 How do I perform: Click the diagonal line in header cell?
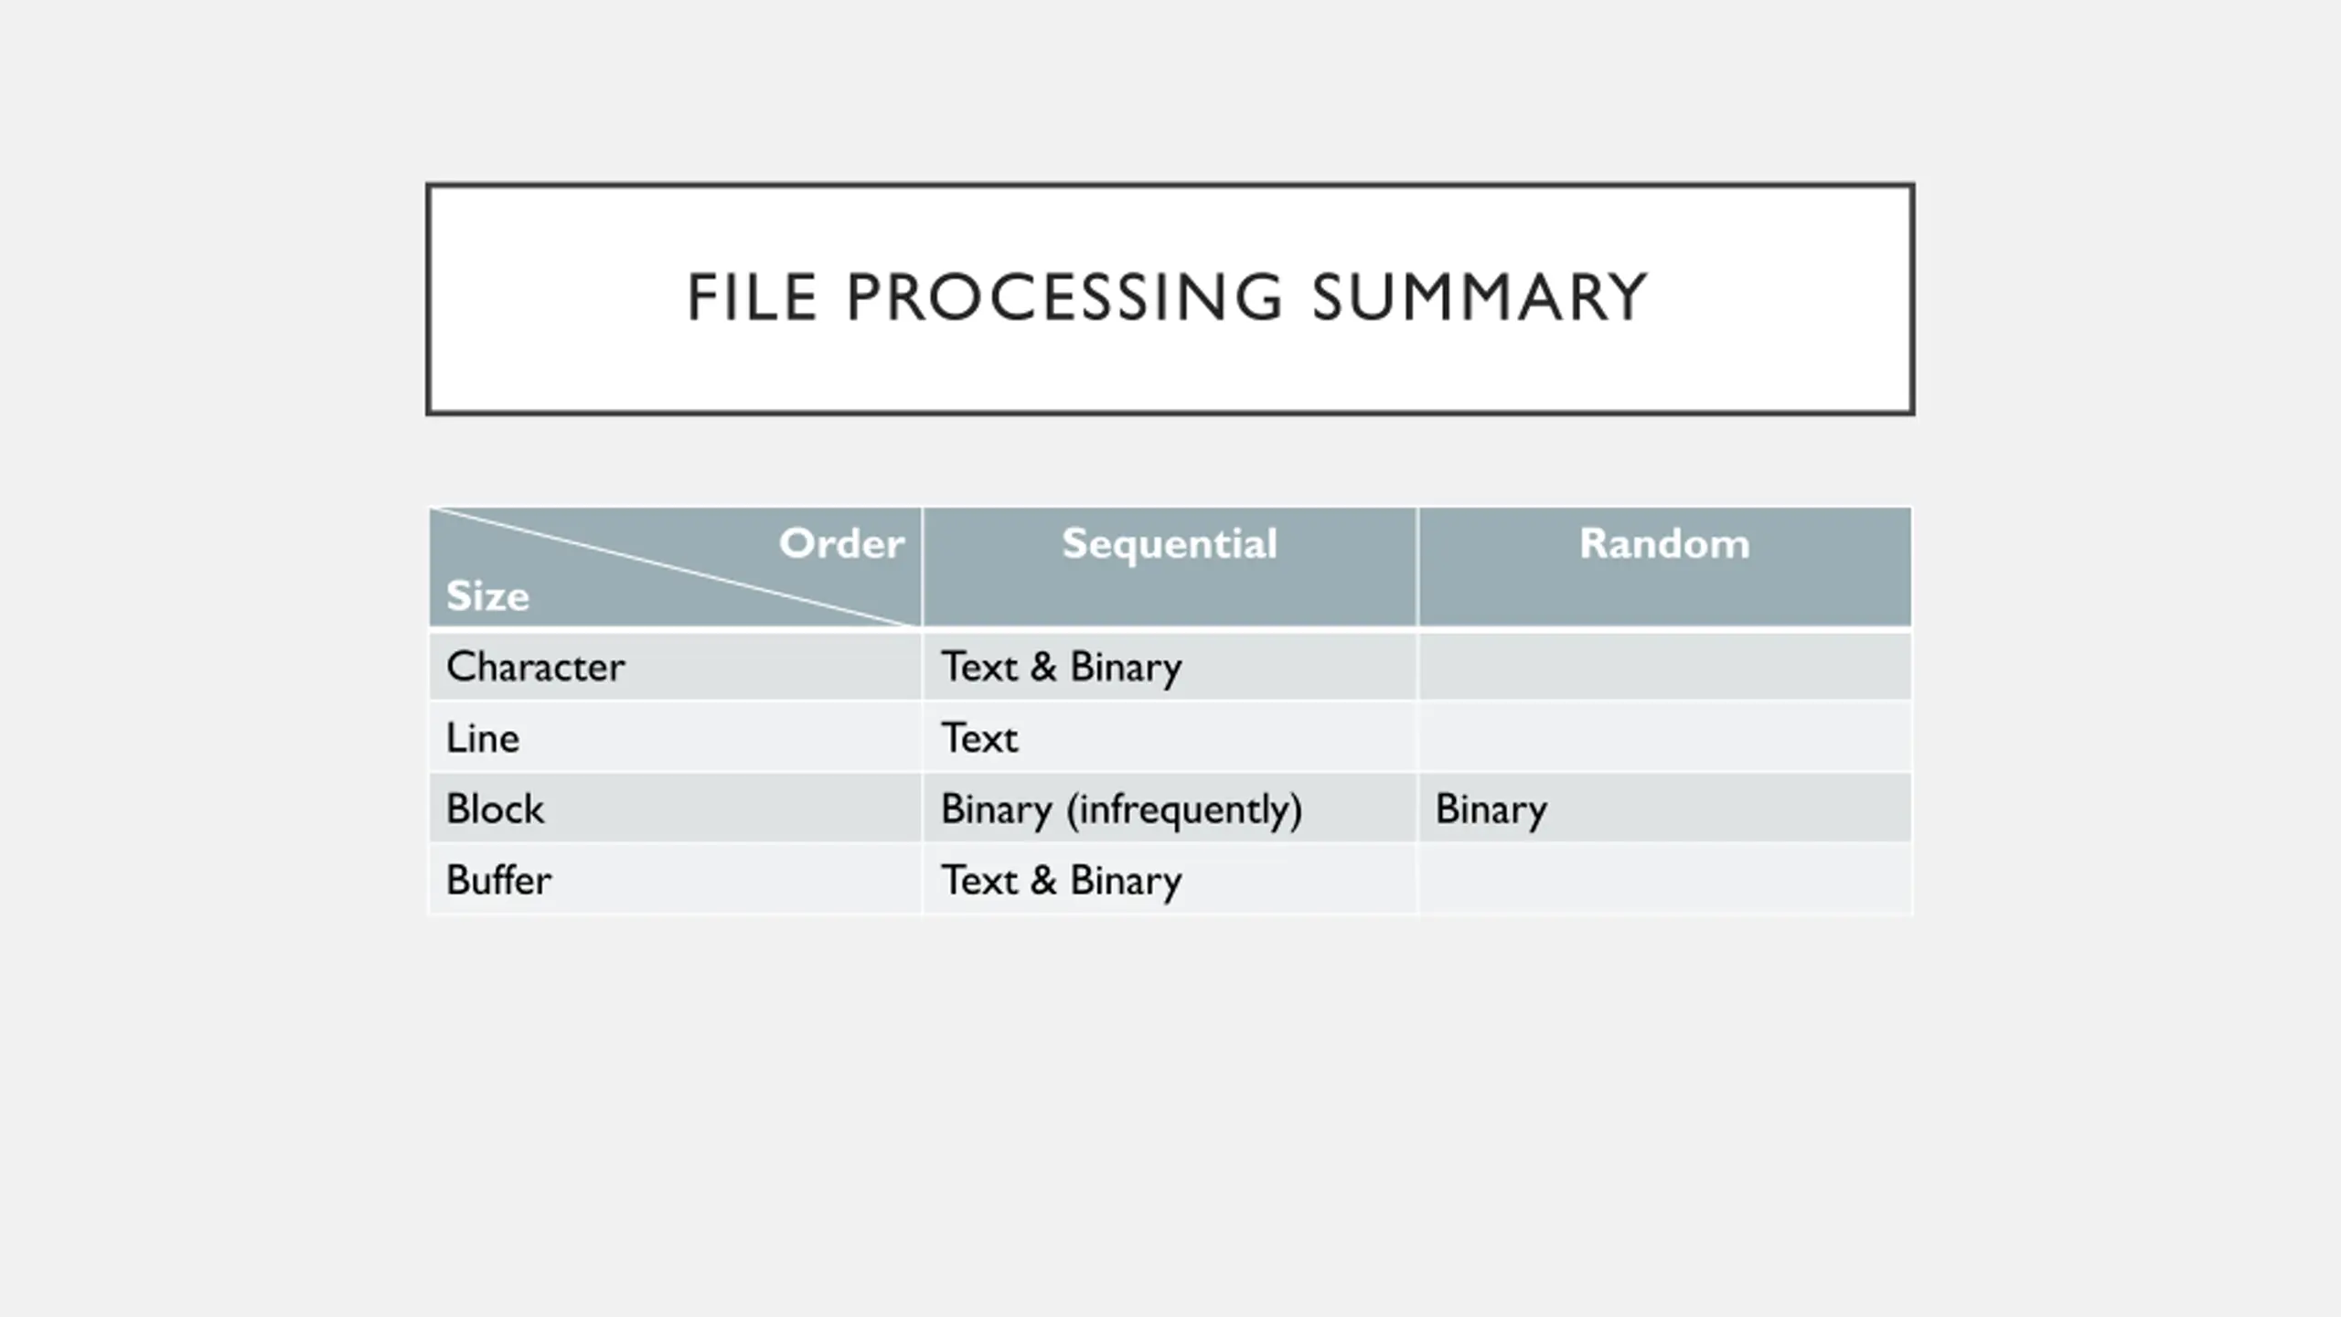[675, 568]
